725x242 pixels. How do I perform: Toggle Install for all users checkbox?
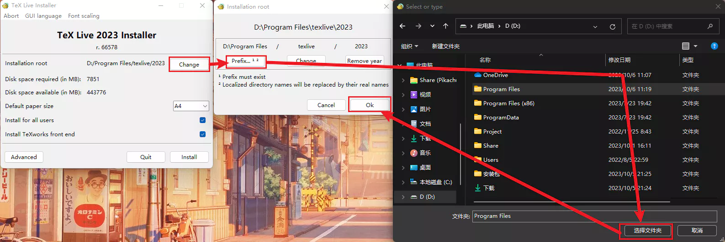pos(202,120)
